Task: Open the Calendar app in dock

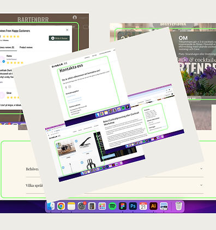Action: [x=143, y=207]
